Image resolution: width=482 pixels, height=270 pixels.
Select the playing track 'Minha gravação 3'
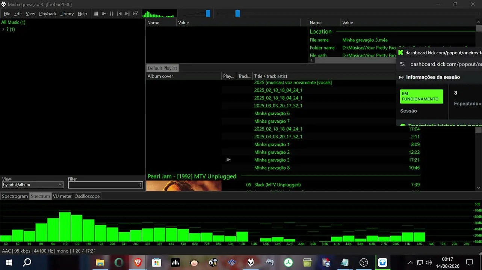click(x=272, y=160)
